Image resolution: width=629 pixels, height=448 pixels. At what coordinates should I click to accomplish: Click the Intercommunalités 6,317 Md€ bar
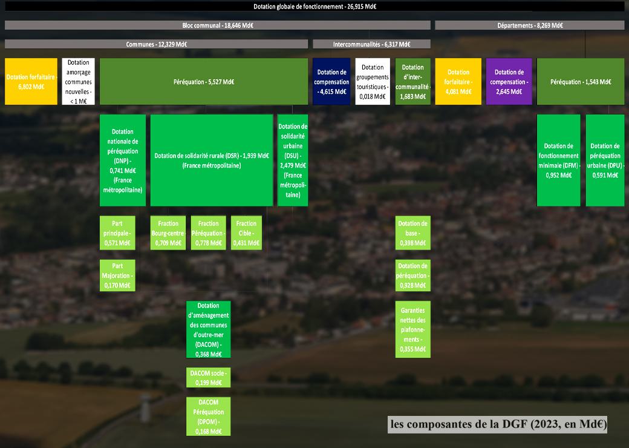pyautogui.click(x=371, y=44)
